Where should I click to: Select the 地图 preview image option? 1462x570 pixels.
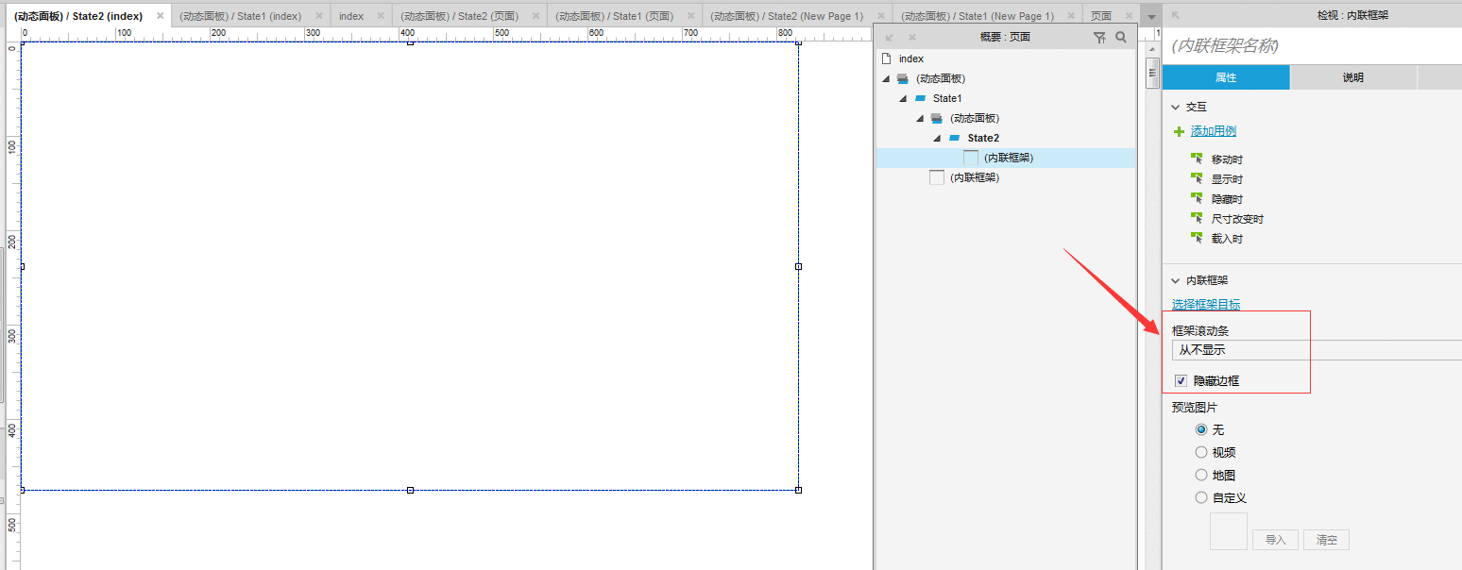[1201, 475]
